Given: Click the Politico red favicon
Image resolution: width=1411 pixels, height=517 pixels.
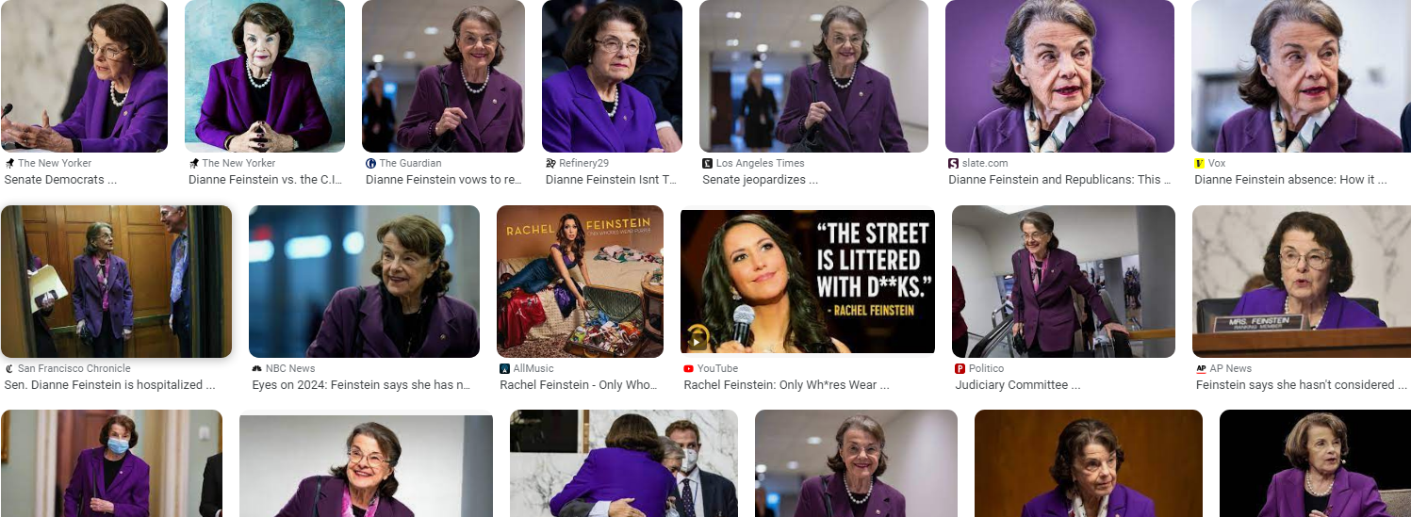Looking at the screenshot, I should point(960,368).
